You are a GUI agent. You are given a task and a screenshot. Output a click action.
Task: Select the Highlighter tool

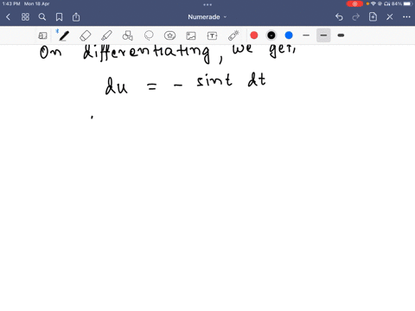point(106,35)
